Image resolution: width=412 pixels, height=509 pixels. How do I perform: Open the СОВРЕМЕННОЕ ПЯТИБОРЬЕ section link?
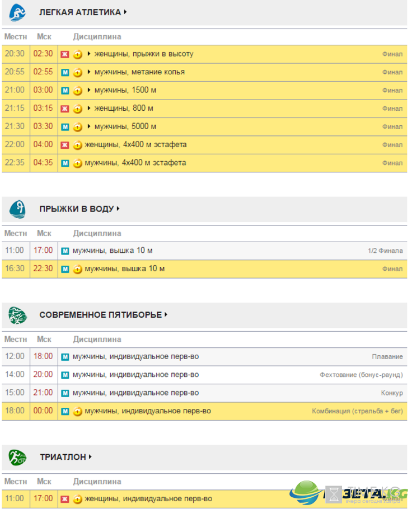(x=100, y=315)
